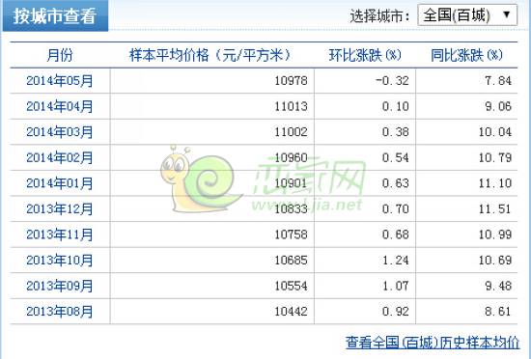Viewport: 531px width, 359px height.
Task: Select the 按城市查看 tab header
Action: click(55, 15)
